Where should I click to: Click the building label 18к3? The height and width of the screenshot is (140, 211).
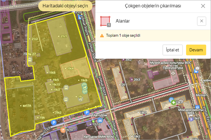coord(143,113)
